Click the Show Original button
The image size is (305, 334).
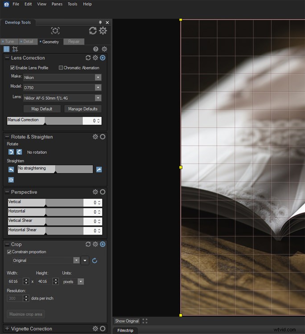pos(127,321)
